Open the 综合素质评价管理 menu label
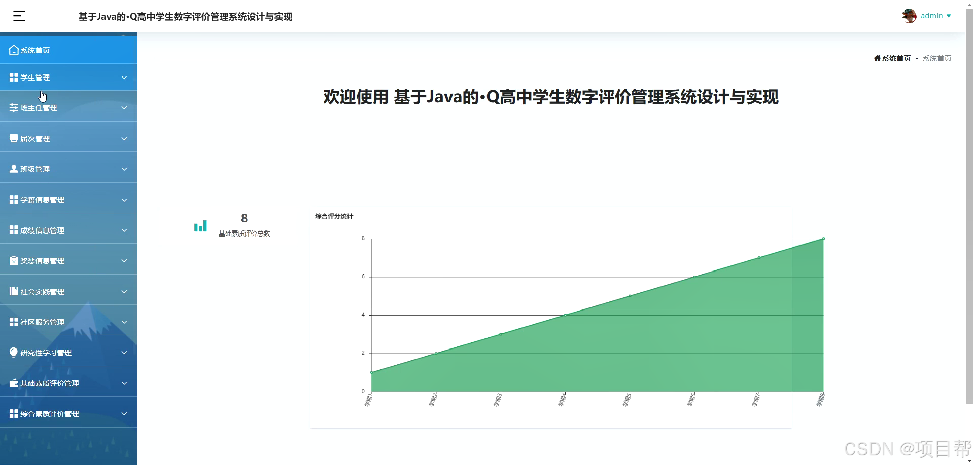Image resolution: width=974 pixels, height=465 pixels. (50, 414)
